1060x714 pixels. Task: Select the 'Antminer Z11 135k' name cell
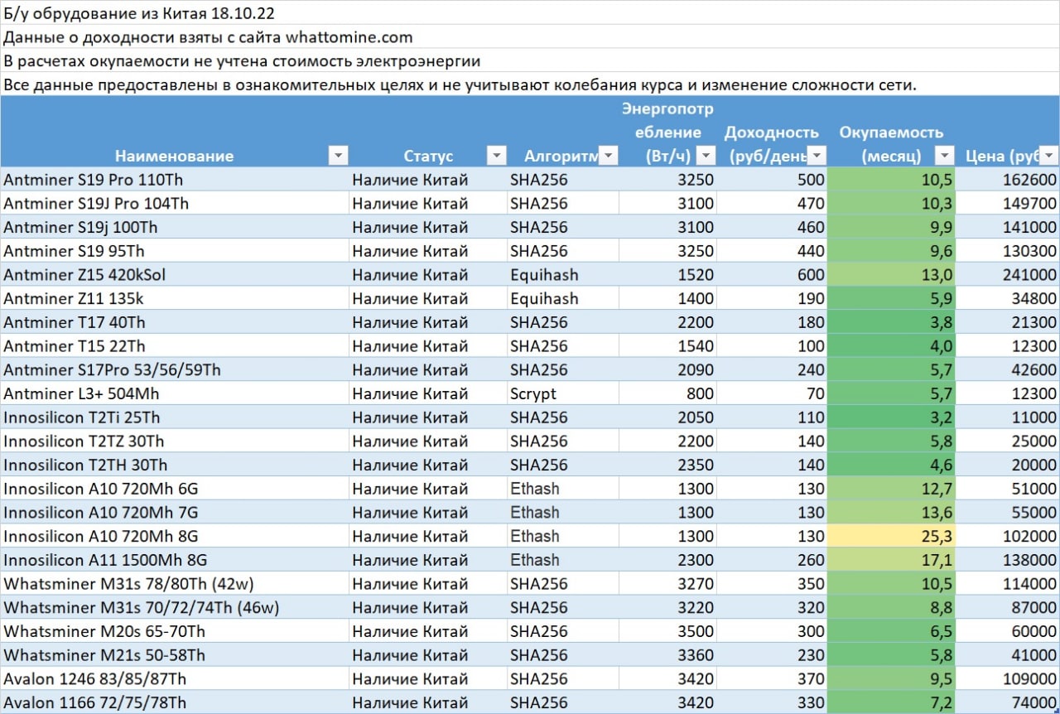click(174, 299)
